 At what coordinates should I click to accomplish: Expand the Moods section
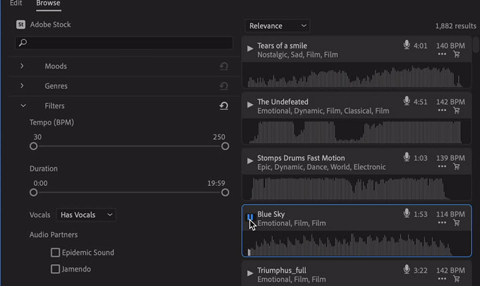[23, 66]
